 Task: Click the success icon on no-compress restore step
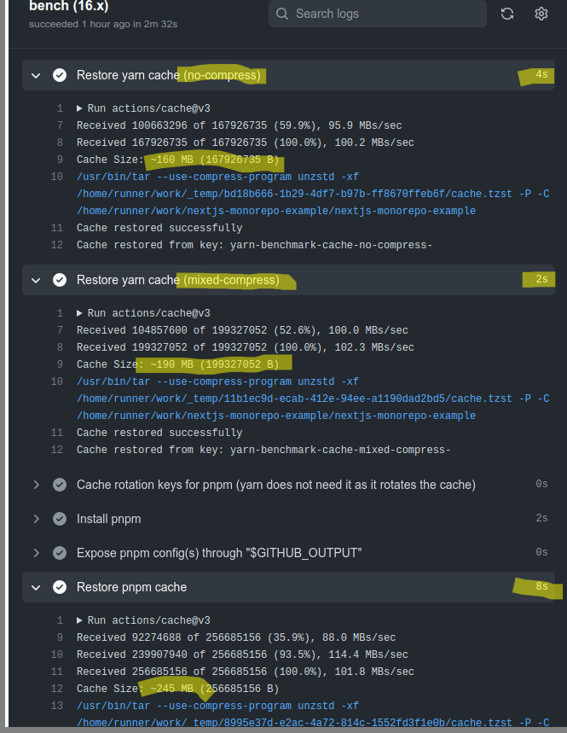tap(60, 74)
